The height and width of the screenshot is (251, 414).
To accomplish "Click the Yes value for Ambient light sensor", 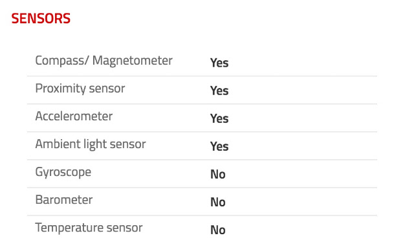I will pos(219,146).
